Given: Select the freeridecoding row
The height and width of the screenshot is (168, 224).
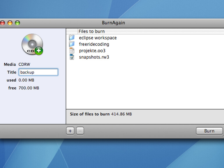Looking at the screenshot, I should tap(145, 44).
